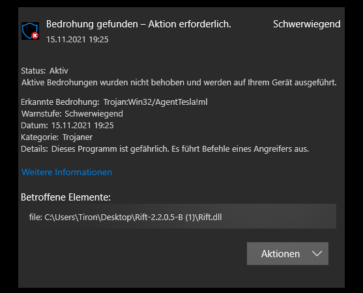The height and width of the screenshot is (293, 363).
Task: Open the Aktionen actions button
Action: click(x=287, y=253)
